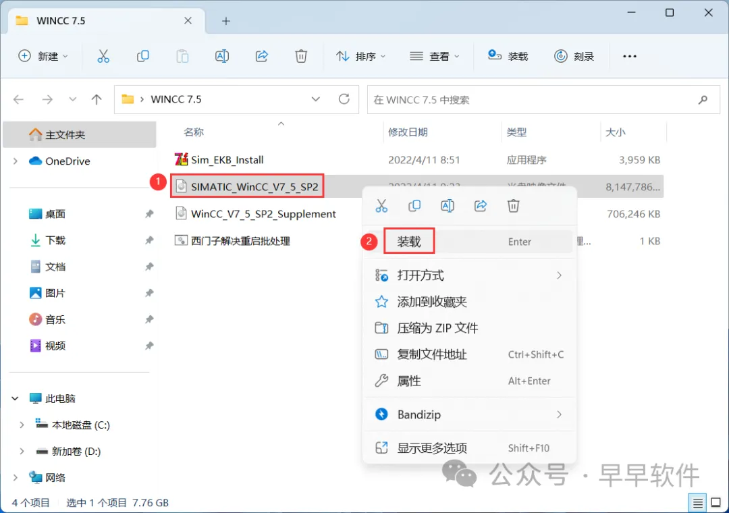
Task: Sort by the 修改日期 column header
Action: pos(408,132)
